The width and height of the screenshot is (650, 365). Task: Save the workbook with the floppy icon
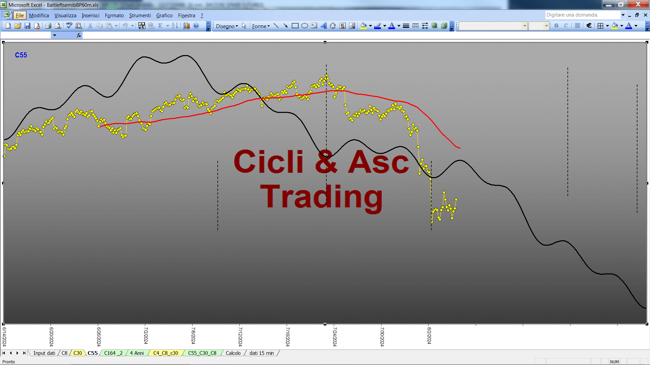[x=27, y=26]
